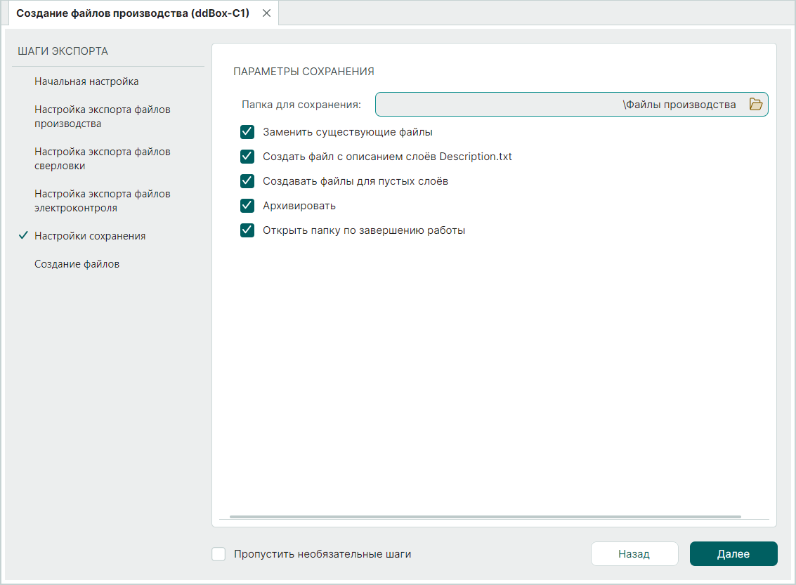The image size is (796, 585).
Task: Enable Пропустить необязательные шаги checkbox
Action: 218,554
